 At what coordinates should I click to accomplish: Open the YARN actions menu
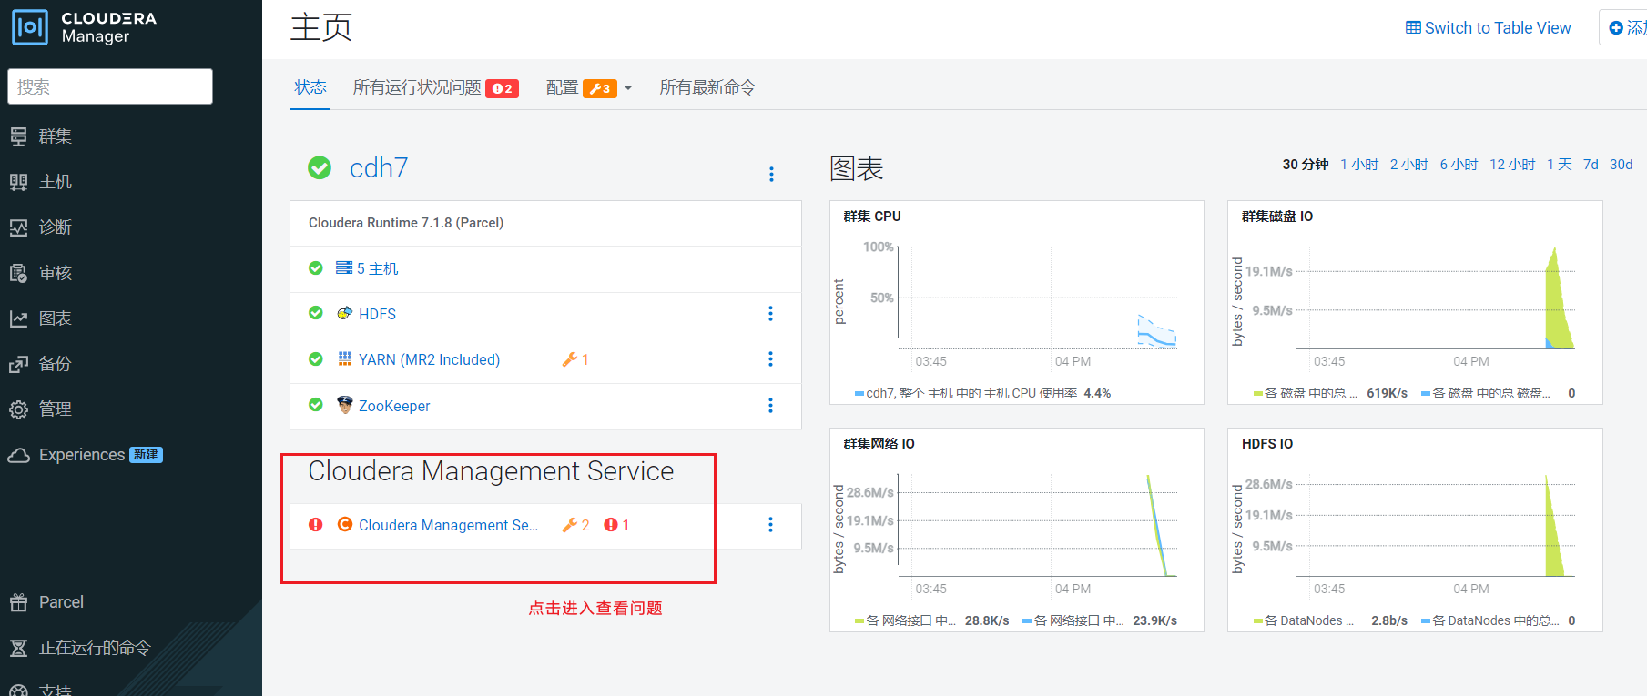pyautogui.click(x=770, y=358)
